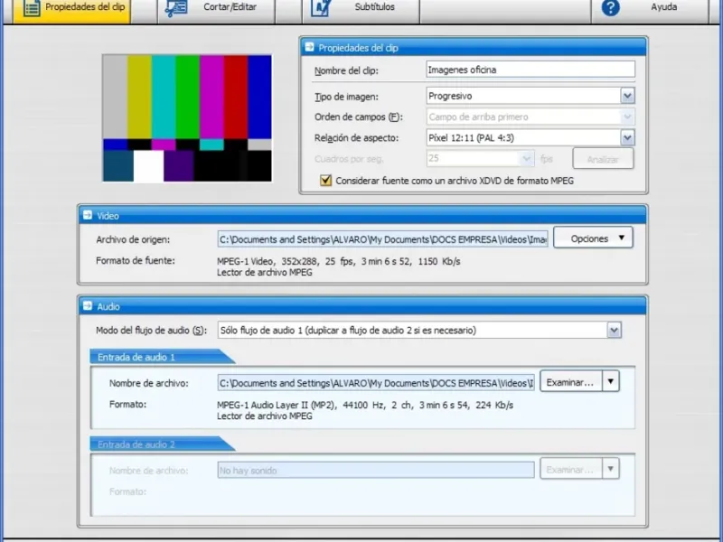Image resolution: width=723 pixels, height=542 pixels.
Task: Open arrow next to Examinar for audio 2
Action: click(x=611, y=469)
